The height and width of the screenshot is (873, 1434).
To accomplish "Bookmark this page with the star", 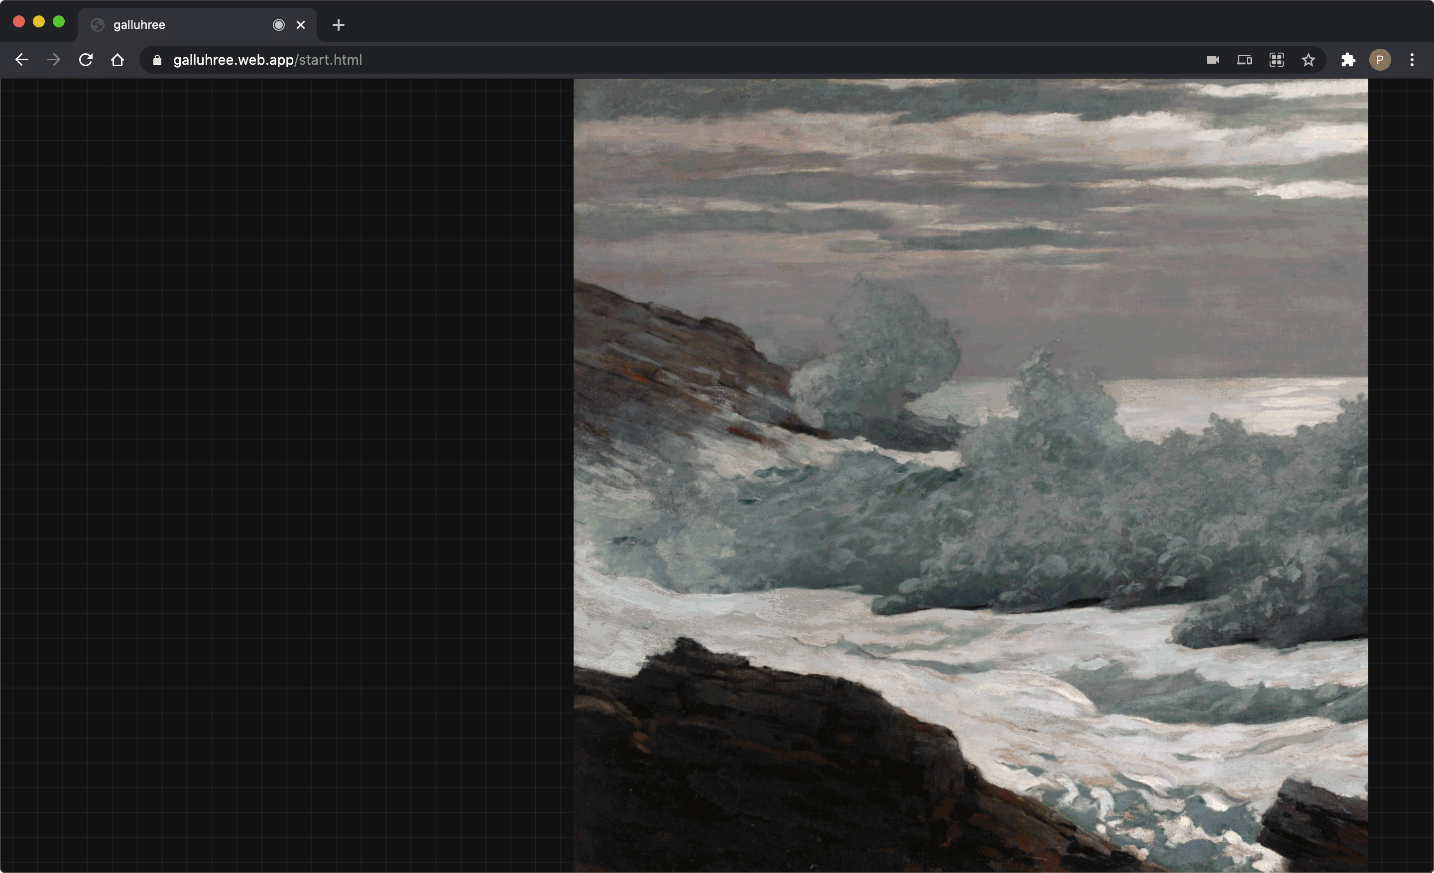I will (1309, 60).
